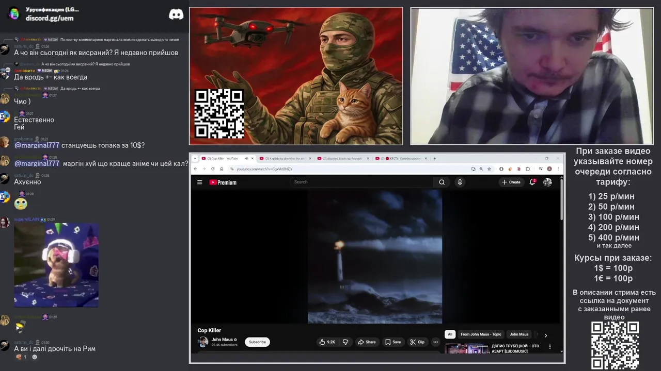Open browser zoom magnifier icon in address bar
This screenshot has height=371, width=661.
[x=481, y=168]
